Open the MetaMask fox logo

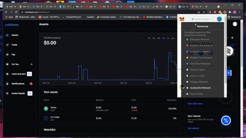tap(182, 19)
